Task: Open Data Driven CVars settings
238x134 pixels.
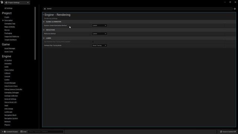Action: tap(11, 86)
